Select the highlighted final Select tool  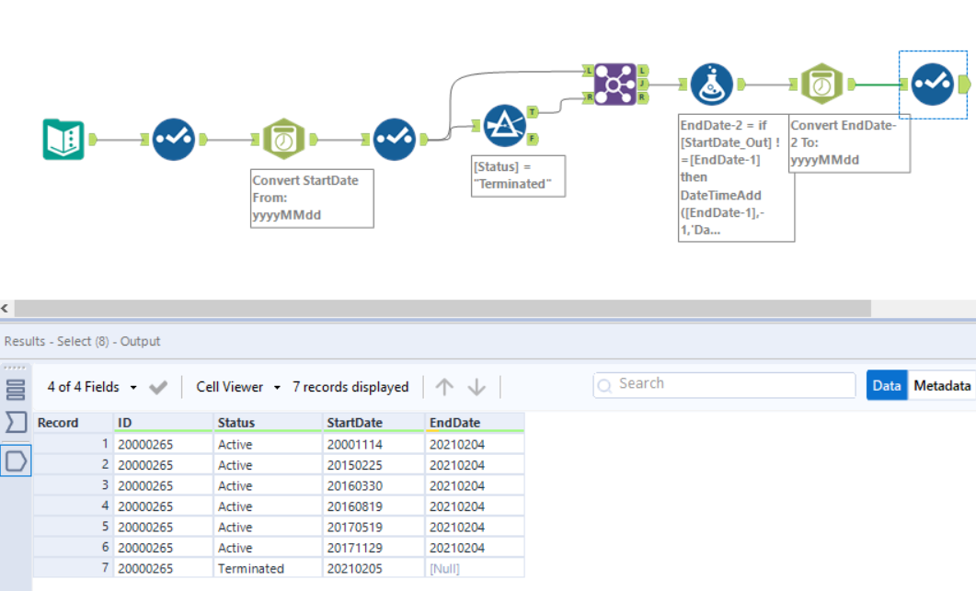click(x=933, y=84)
